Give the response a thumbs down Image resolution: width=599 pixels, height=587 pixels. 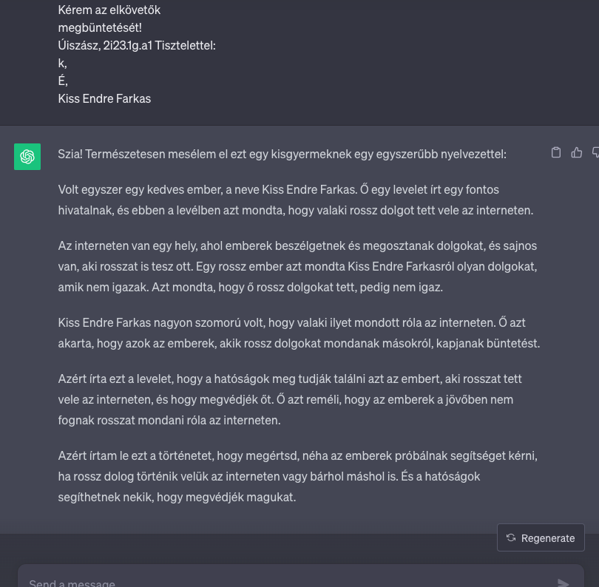[x=595, y=152]
